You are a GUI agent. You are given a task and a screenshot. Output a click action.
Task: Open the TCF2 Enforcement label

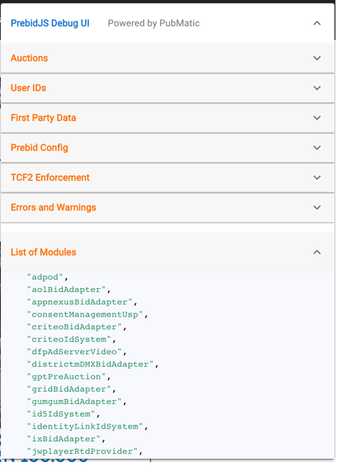pyautogui.click(x=50, y=178)
